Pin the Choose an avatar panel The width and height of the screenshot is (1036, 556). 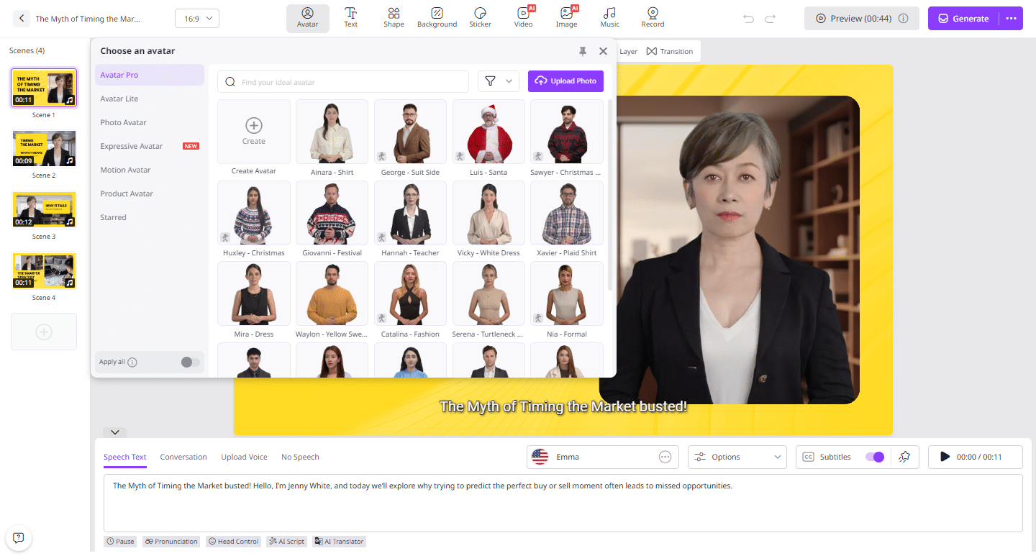[583, 51]
